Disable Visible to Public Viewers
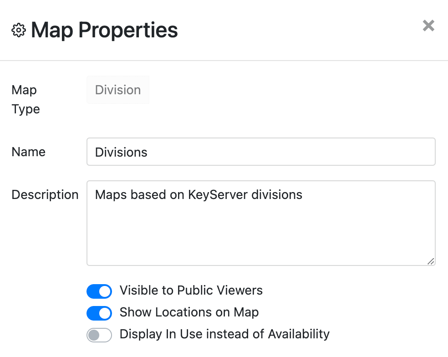Screen dimensions: 448x357 tap(99, 291)
